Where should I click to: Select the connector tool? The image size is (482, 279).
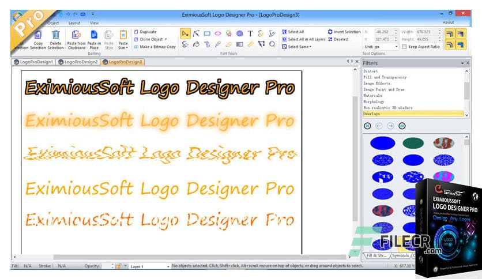pos(261,44)
